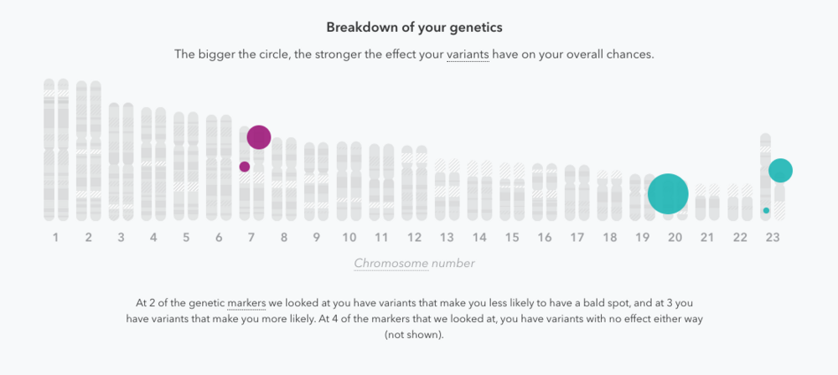This screenshot has width=838, height=375.
Task: Click the number 23 chromosome label
Action: tap(773, 237)
